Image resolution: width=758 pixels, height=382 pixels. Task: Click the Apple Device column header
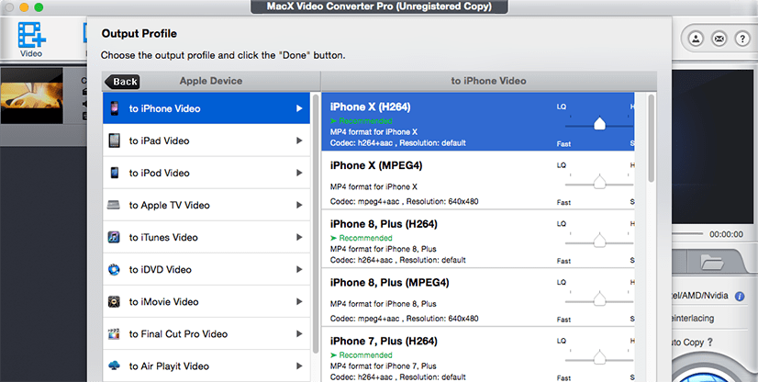pos(211,81)
